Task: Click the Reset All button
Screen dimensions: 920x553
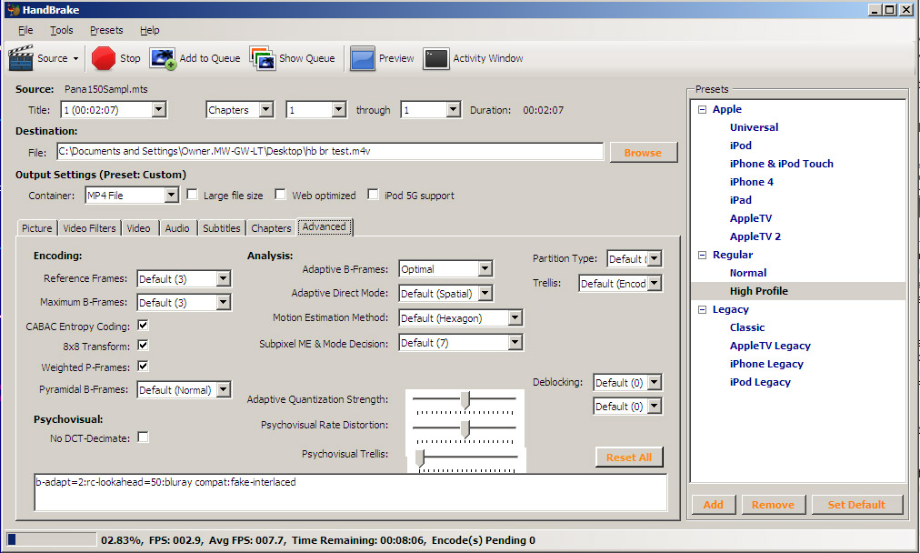Action: tap(629, 457)
